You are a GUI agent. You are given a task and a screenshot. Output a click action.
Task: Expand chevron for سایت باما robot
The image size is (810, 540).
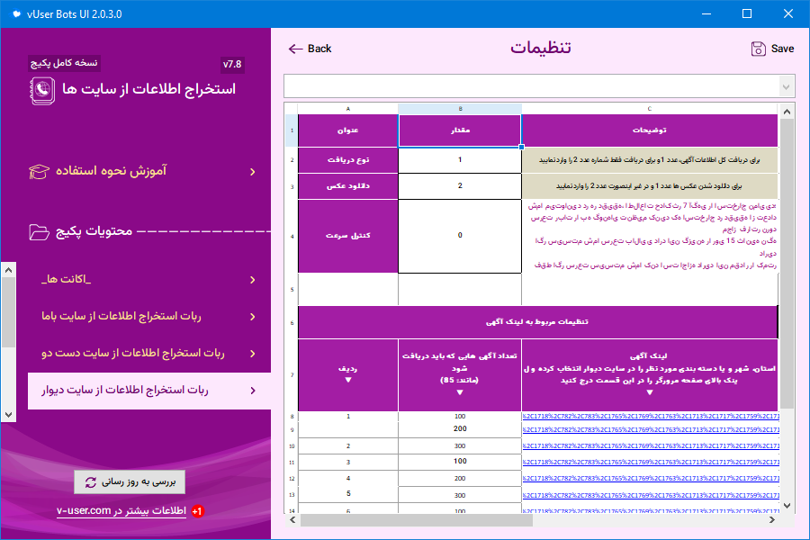click(x=253, y=316)
